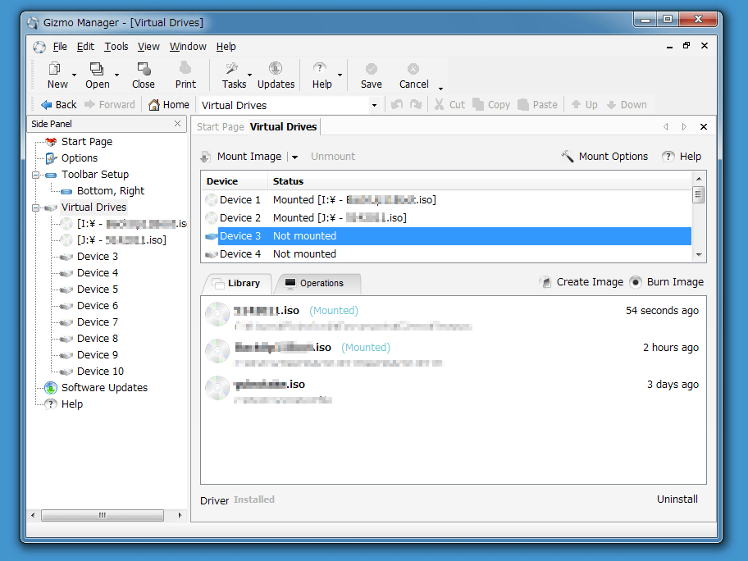Open the Edit menu
Screen dimensions: 748x561
pyautogui.click(x=85, y=47)
